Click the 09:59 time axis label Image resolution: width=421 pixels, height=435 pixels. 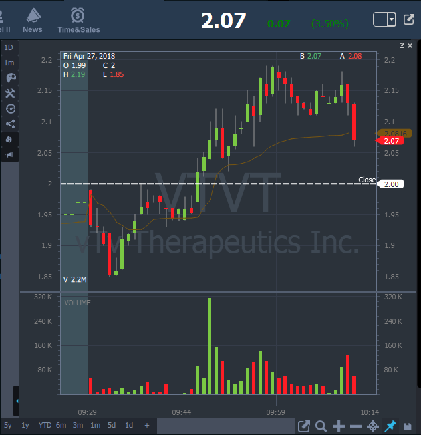pos(275,412)
